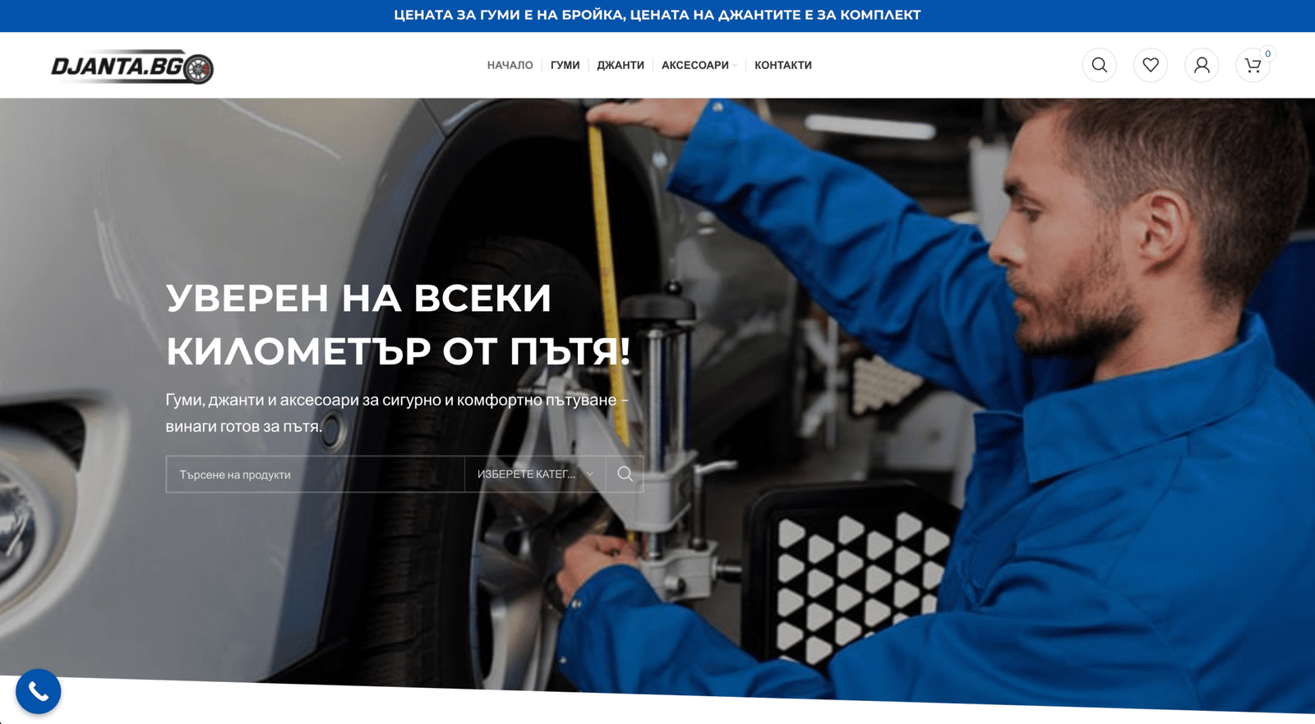Focus the Търсене на продукти search field
Image resolution: width=1315 pixels, height=724 pixels.
coord(316,474)
